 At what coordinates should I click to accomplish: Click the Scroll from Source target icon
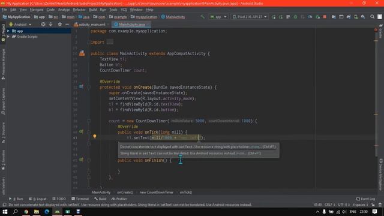[43, 25]
